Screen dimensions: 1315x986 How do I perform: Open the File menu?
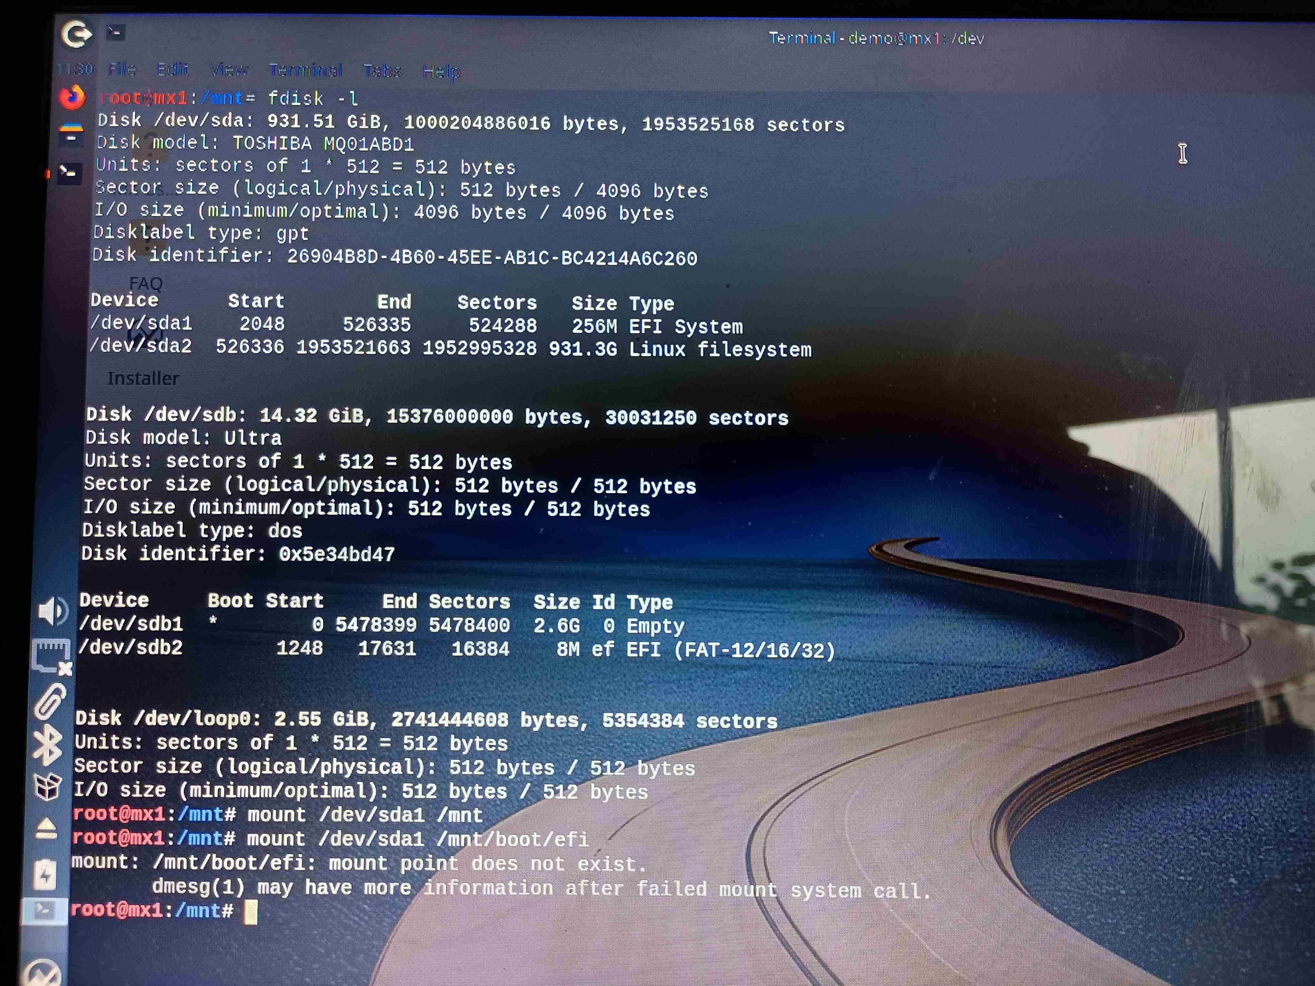click(122, 70)
